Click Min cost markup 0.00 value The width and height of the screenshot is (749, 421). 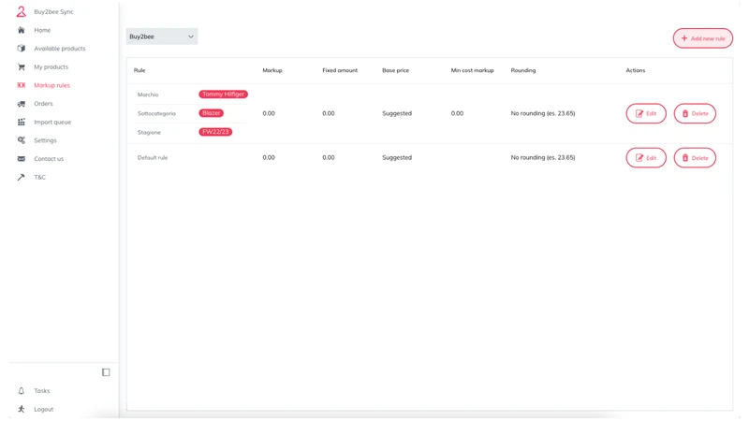pyautogui.click(x=457, y=113)
